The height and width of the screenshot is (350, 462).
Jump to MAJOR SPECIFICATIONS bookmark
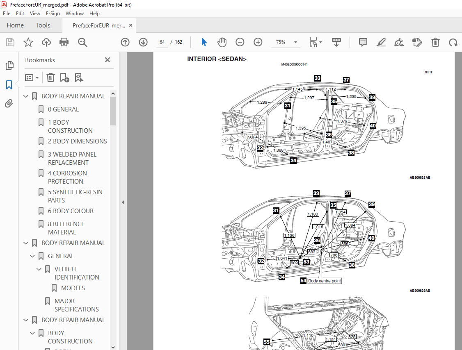76,305
